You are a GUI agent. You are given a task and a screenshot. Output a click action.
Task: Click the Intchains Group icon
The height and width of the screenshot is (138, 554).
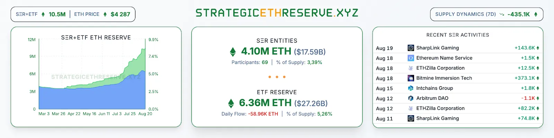[x=411, y=88]
